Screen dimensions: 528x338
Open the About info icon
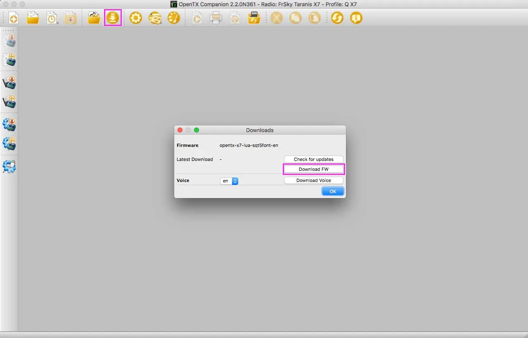coord(356,18)
